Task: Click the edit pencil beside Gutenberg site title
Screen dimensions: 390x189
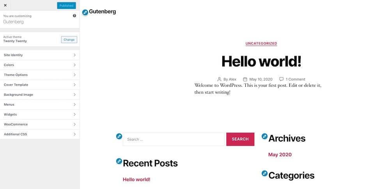Action: [85, 12]
